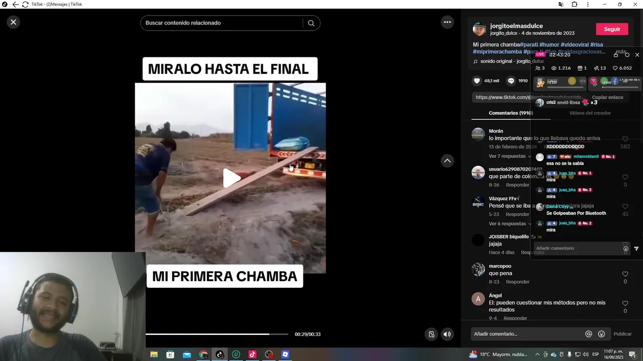
Task: Click the filter icon beside LIVE comment box
Action: 636,249
